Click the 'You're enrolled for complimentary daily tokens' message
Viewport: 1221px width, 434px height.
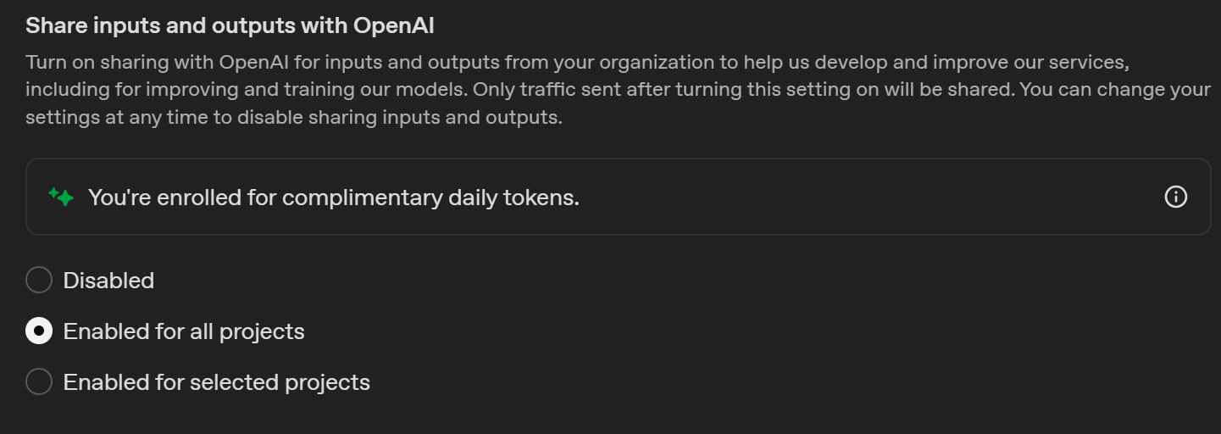(334, 198)
